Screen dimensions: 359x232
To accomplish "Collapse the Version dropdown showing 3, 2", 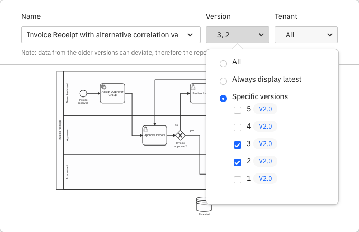I will coord(238,35).
